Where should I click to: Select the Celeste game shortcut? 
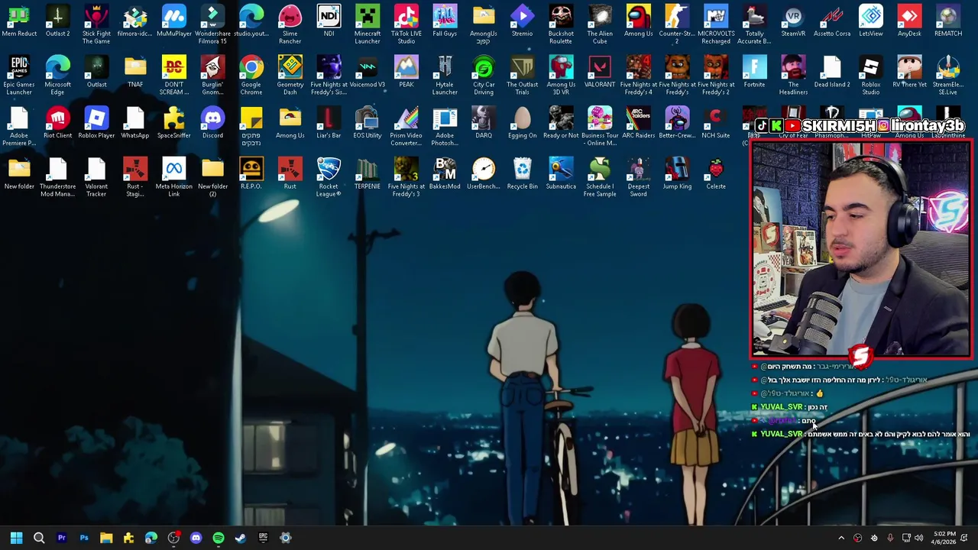click(716, 173)
